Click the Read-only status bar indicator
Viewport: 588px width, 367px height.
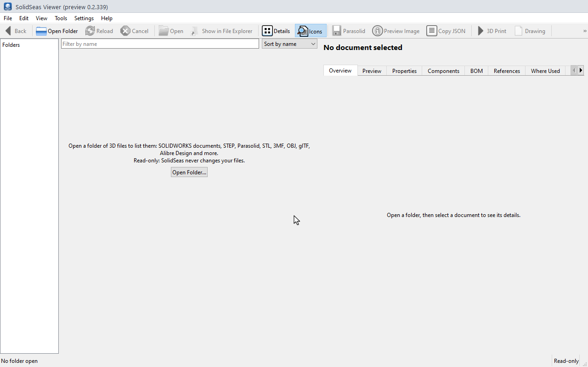point(566,361)
